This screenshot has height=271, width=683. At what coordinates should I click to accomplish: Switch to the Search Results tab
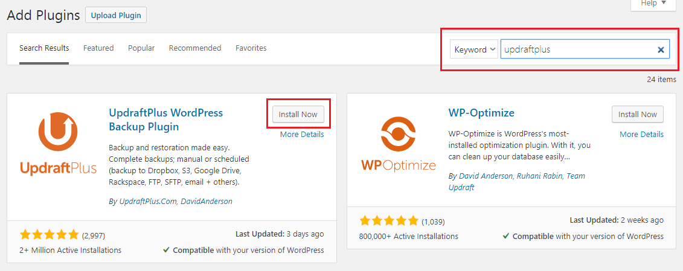point(44,48)
